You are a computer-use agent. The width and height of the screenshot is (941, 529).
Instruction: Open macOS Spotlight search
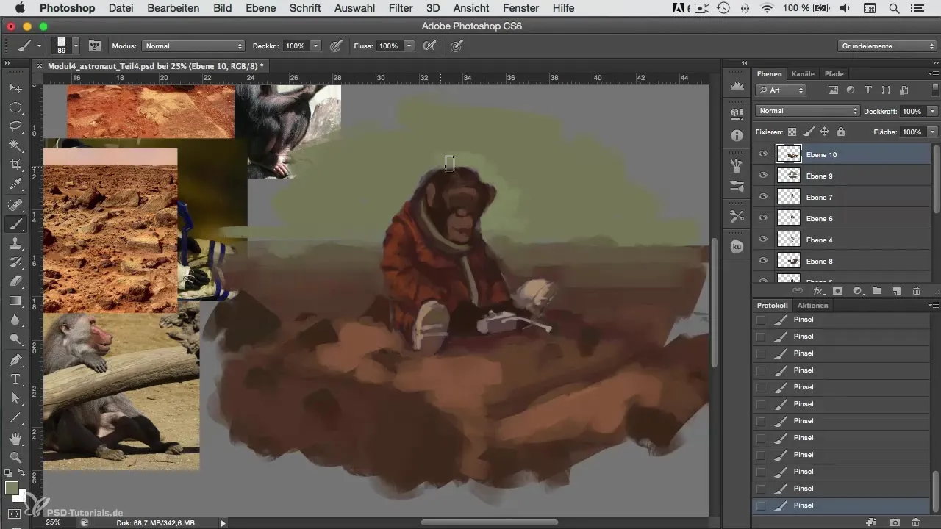tap(894, 8)
